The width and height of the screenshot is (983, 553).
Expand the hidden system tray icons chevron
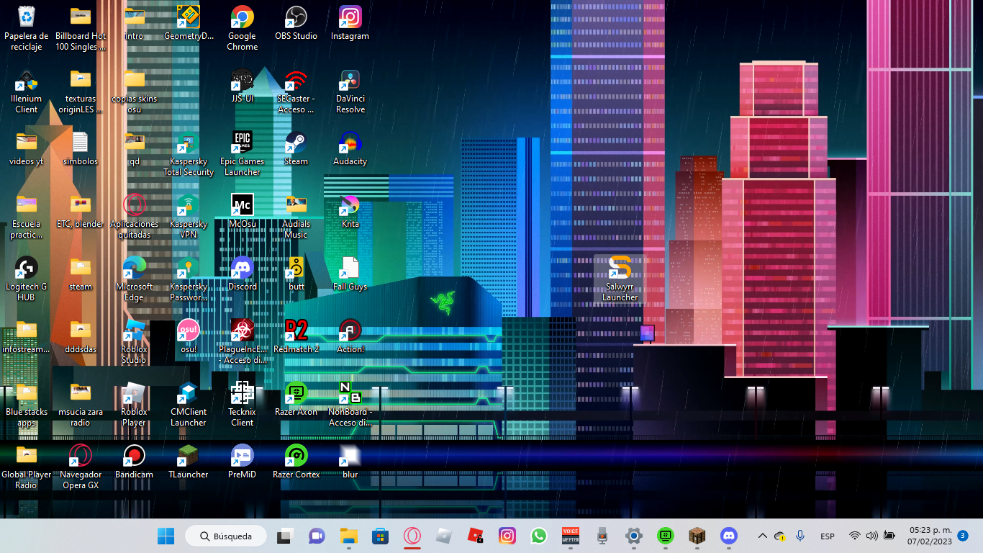pos(762,536)
